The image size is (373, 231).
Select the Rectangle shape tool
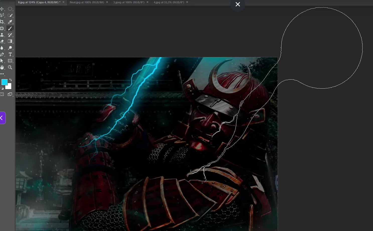point(10,61)
